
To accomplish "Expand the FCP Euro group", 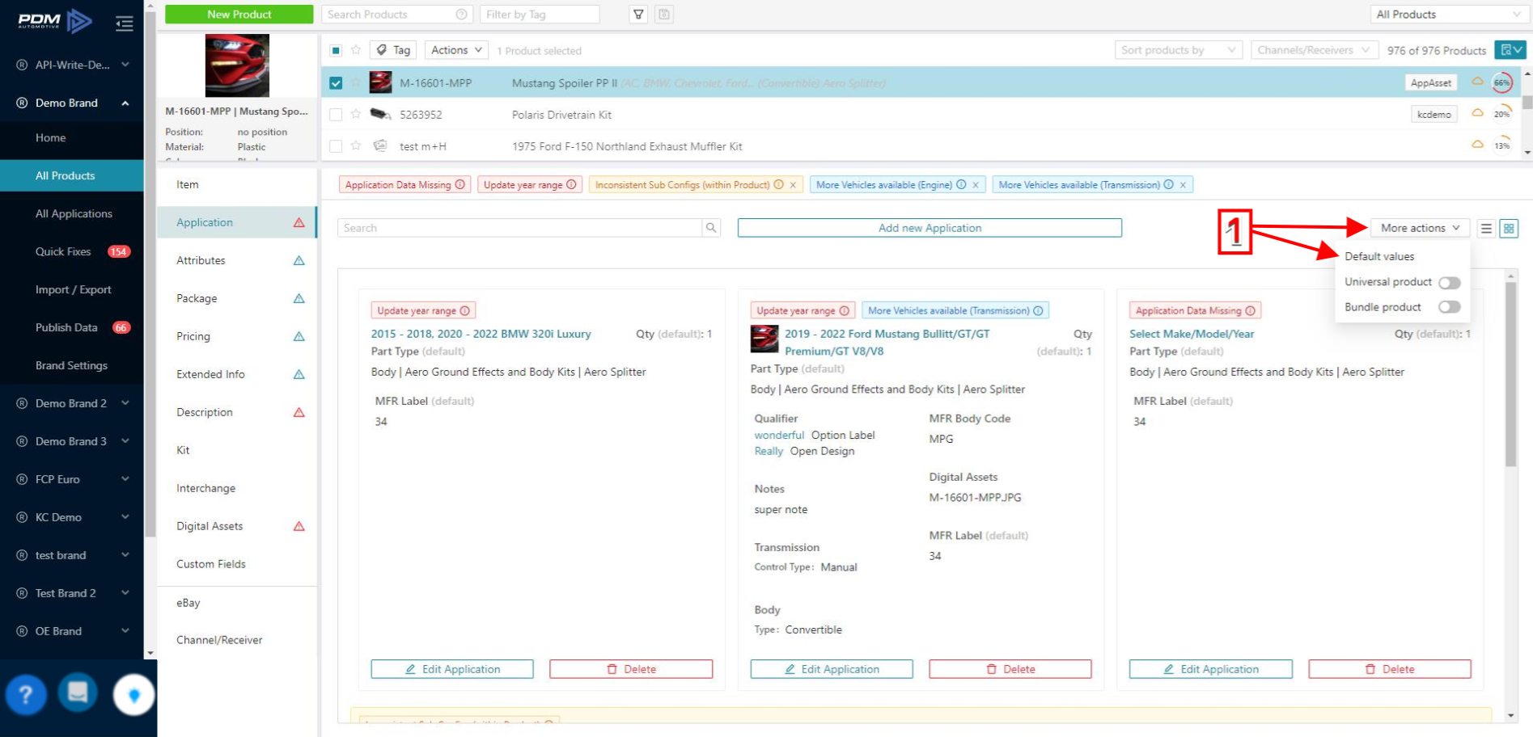I will click(x=125, y=479).
